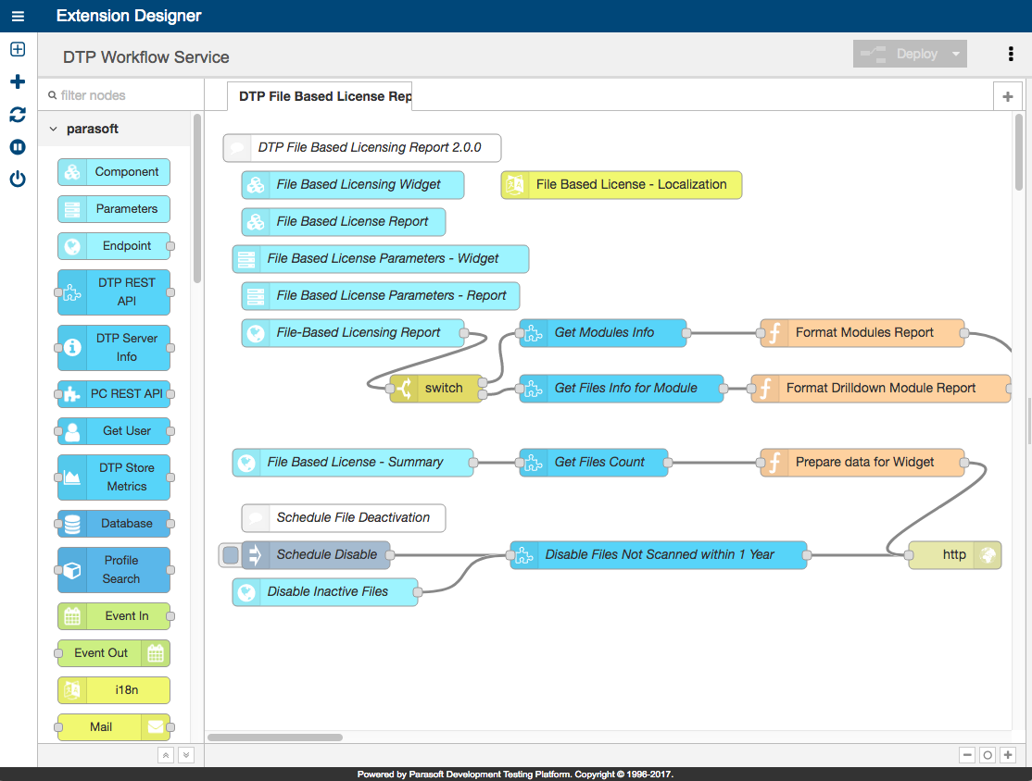Open the hamburger navigation menu
Image resolution: width=1032 pixels, height=781 pixels.
[18, 16]
